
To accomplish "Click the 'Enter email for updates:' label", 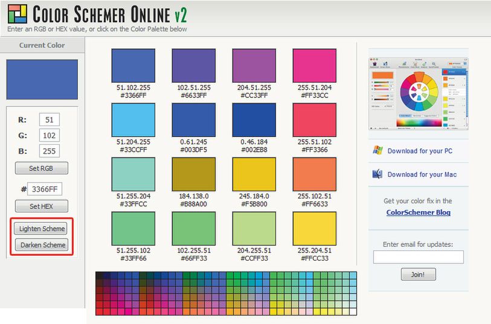I will pyautogui.click(x=418, y=244).
